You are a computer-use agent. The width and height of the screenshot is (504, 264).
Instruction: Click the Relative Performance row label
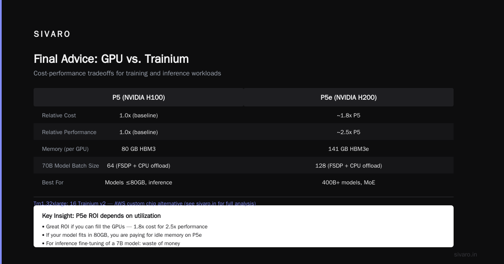tap(69, 132)
